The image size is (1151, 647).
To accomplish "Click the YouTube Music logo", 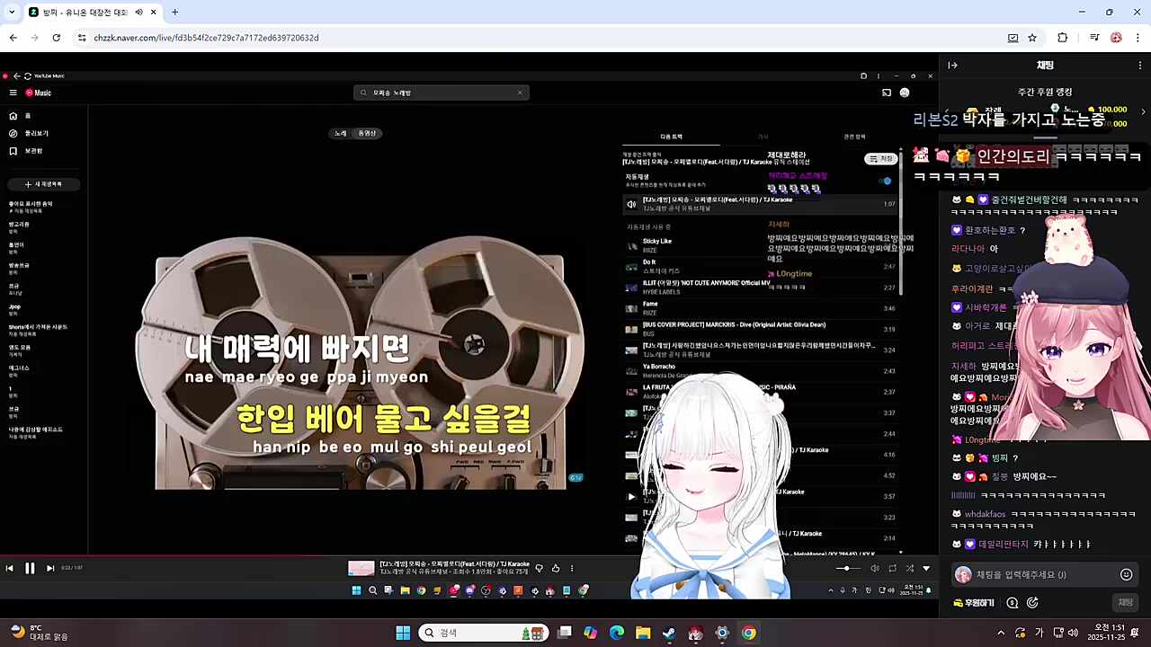I will 39,93.
